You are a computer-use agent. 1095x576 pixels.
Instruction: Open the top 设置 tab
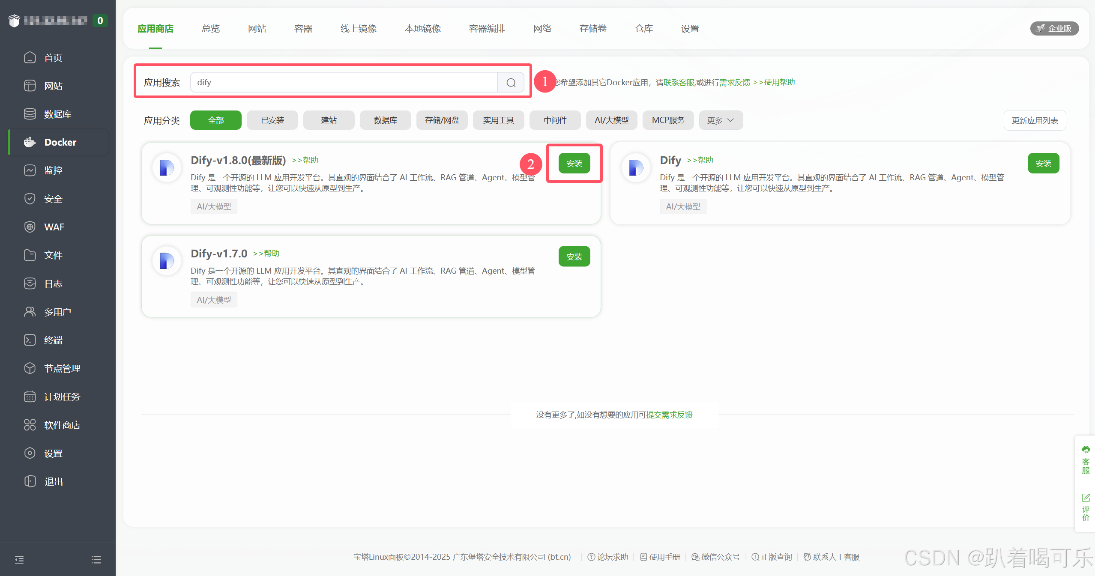690,29
